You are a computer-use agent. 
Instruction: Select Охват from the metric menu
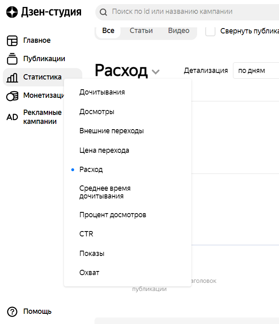(x=89, y=273)
